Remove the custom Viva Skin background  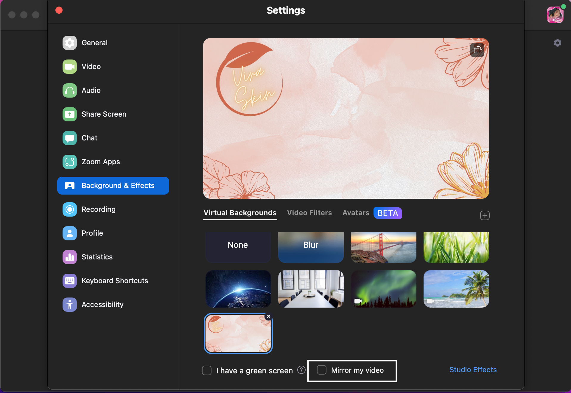(x=268, y=317)
